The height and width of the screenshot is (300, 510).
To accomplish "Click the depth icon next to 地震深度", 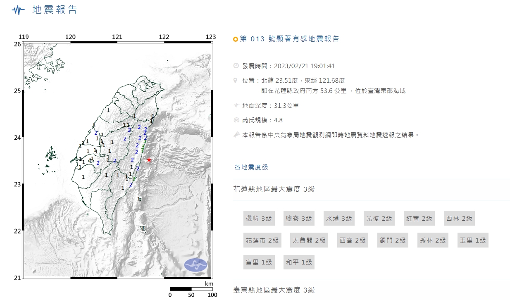I will click(x=236, y=105).
